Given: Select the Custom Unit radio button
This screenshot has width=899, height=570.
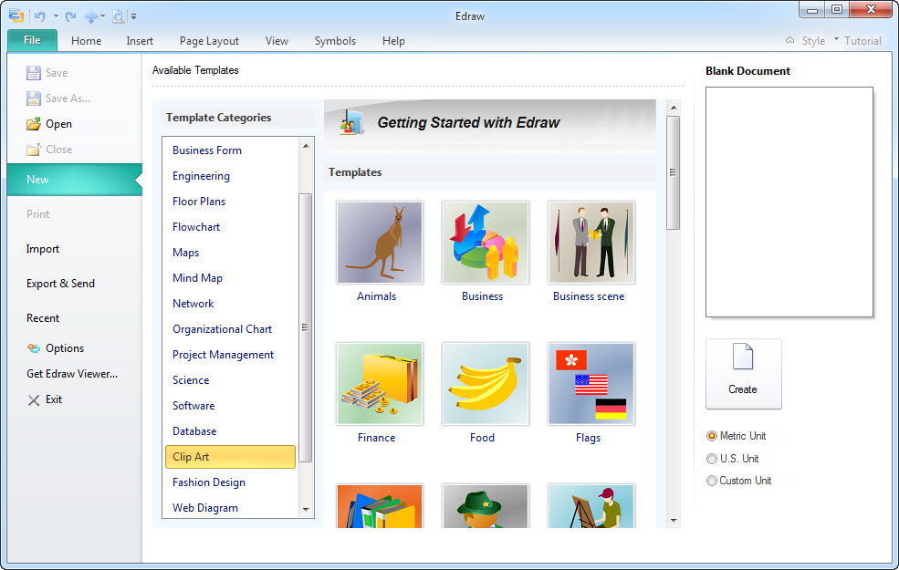Looking at the screenshot, I should pyautogui.click(x=712, y=481).
